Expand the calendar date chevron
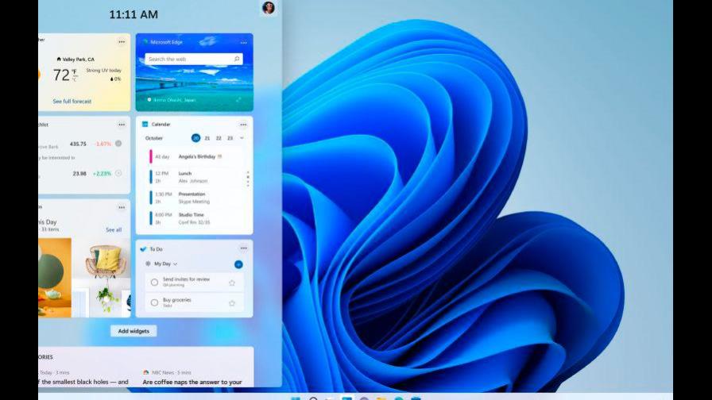 (x=242, y=138)
